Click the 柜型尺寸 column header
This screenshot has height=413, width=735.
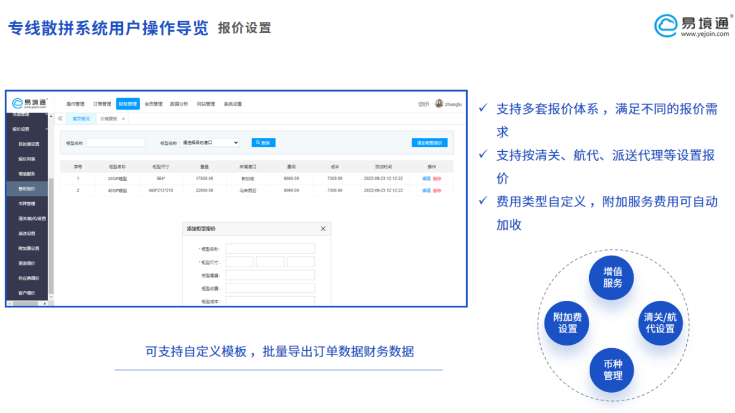tap(160, 167)
